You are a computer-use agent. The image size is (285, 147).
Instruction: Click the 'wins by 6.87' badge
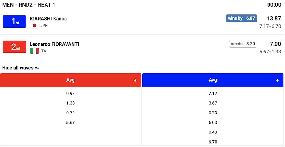pyautogui.click(x=242, y=18)
